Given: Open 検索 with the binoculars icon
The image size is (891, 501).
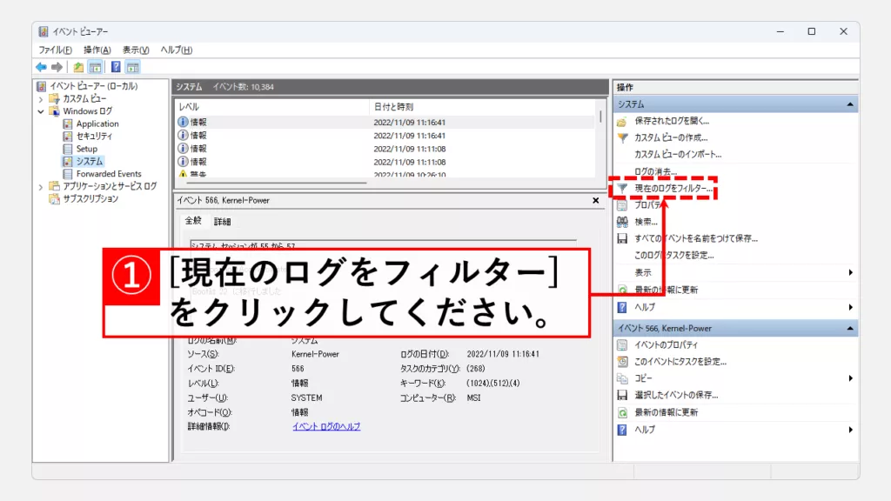Looking at the screenshot, I should pyautogui.click(x=646, y=222).
